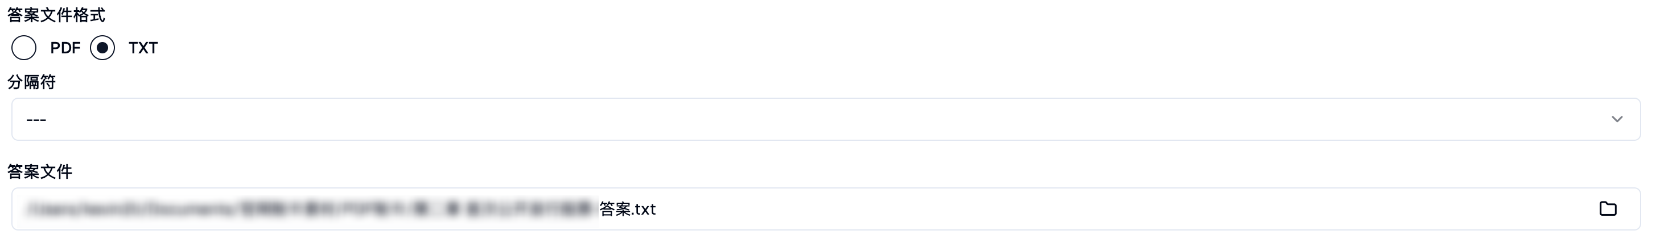
Task: Expand separator options via the down arrow
Action: point(1617,119)
